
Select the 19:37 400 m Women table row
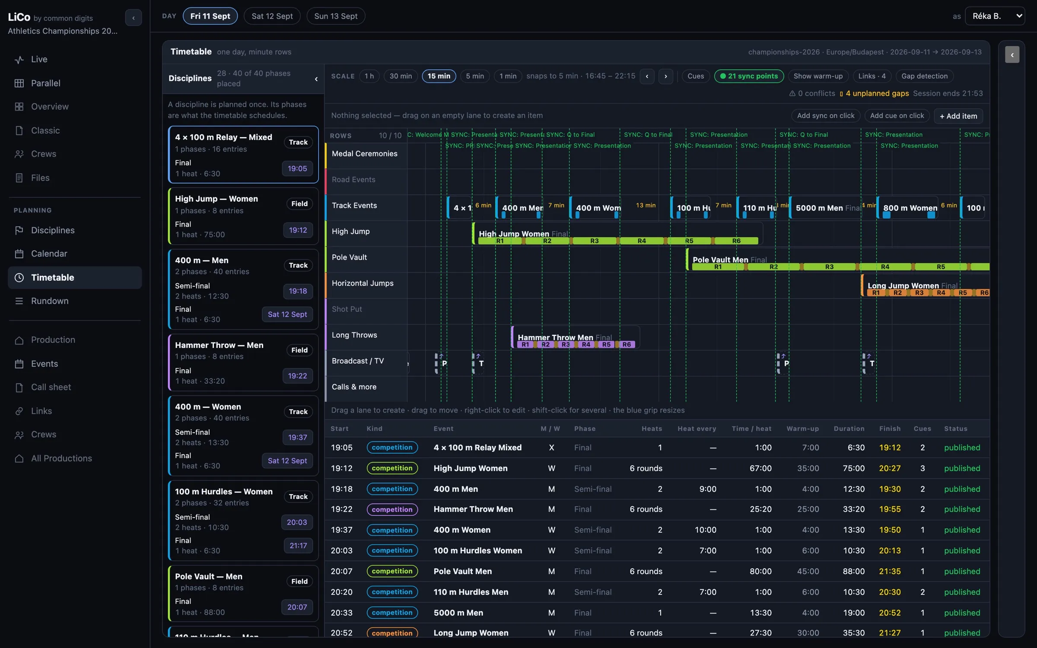click(657, 530)
